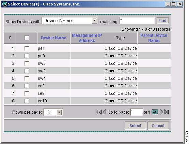
Task: Minimize the Select Device(s) window
Action: coord(168,4)
